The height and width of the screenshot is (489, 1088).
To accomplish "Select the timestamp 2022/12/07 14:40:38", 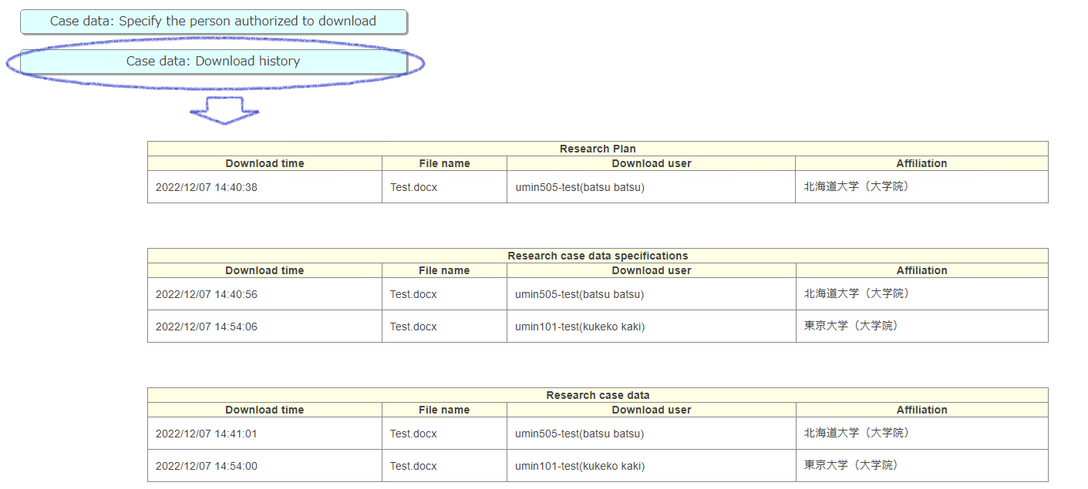I will click(x=207, y=187).
